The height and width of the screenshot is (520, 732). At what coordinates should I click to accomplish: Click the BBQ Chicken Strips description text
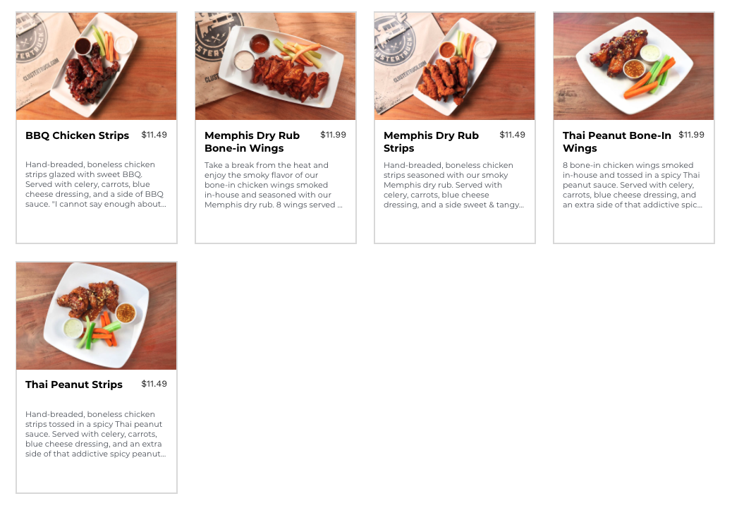point(96,184)
